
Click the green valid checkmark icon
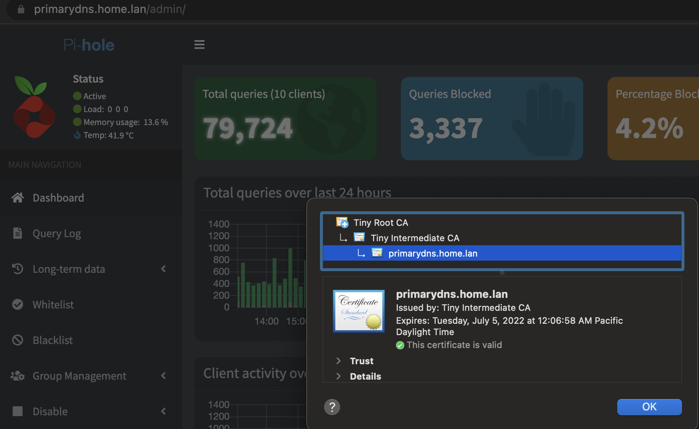(x=400, y=345)
